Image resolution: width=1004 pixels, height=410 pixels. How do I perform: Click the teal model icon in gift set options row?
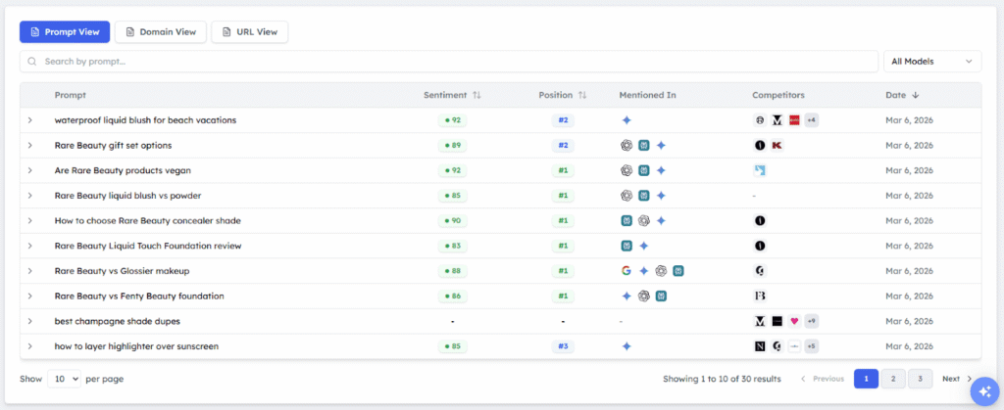(643, 146)
